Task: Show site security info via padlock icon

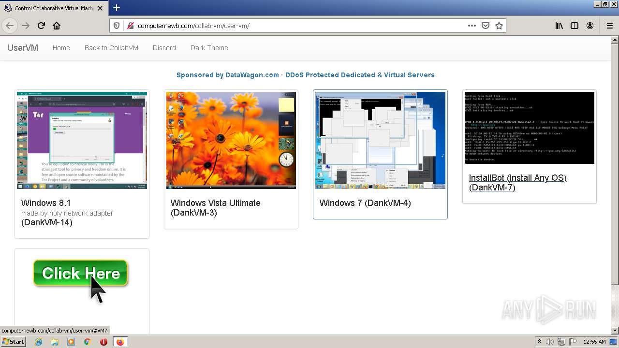Action: pyautogui.click(x=130, y=26)
